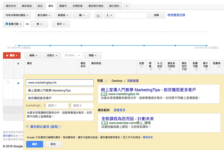
Task: Open the 編輯 dropdown
Action: pos(33,55)
